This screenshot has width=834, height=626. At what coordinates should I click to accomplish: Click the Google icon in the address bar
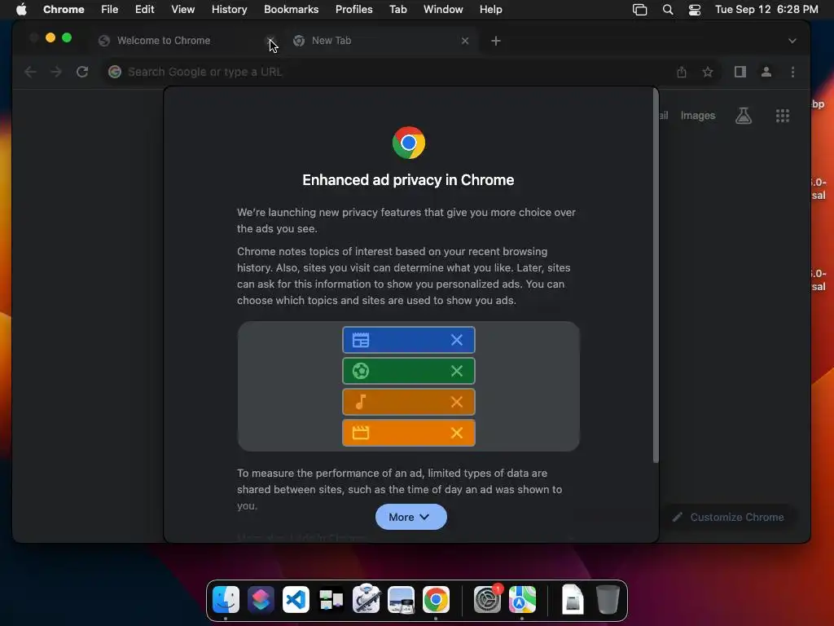click(x=115, y=72)
